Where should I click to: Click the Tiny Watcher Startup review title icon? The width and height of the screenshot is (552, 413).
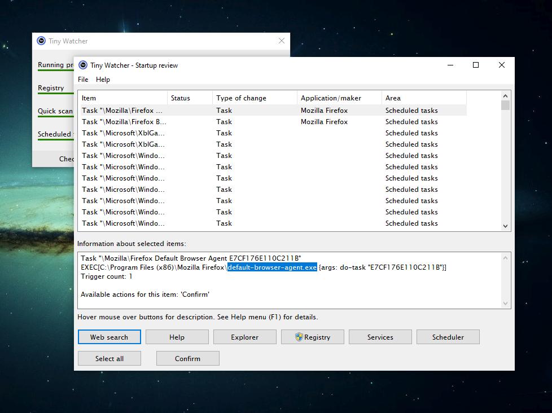pos(83,65)
